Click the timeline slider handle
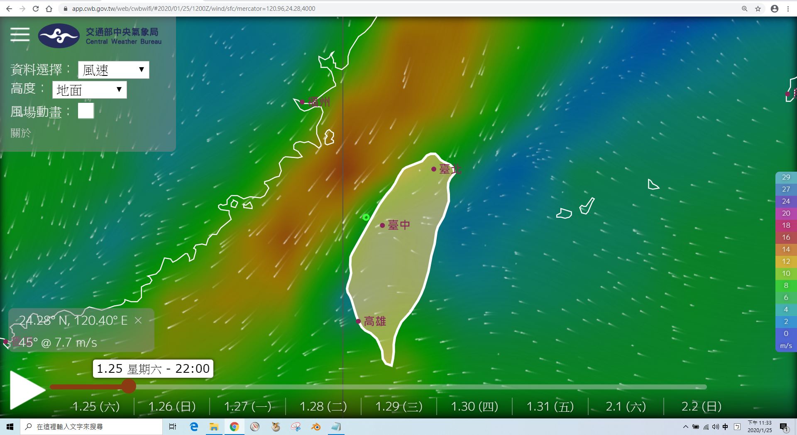The image size is (797, 435). click(x=129, y=386)
